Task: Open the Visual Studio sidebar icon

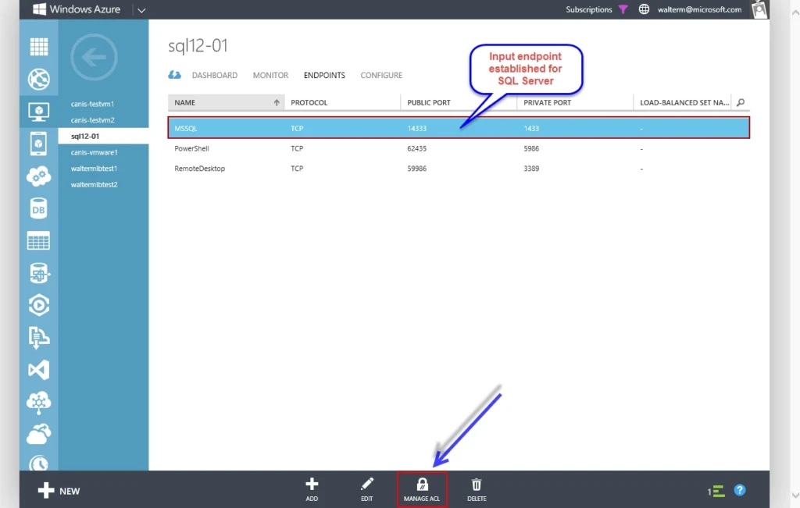Action: (x=38, y=369)
